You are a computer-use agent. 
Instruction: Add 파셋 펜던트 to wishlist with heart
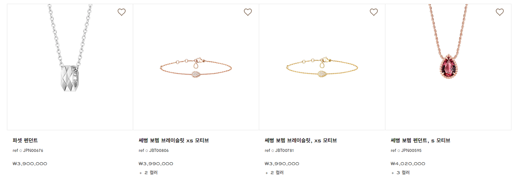click(122, 12)
